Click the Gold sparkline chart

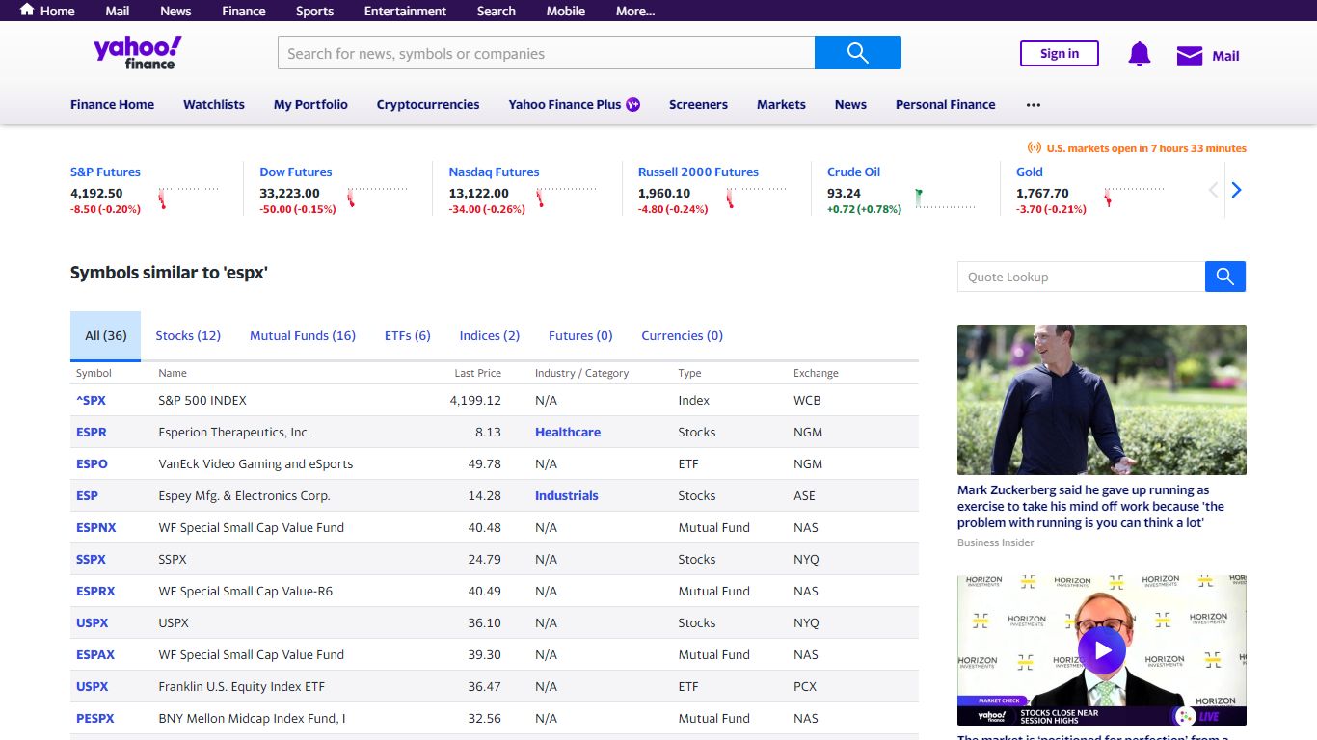click(x=1135, y=198)
